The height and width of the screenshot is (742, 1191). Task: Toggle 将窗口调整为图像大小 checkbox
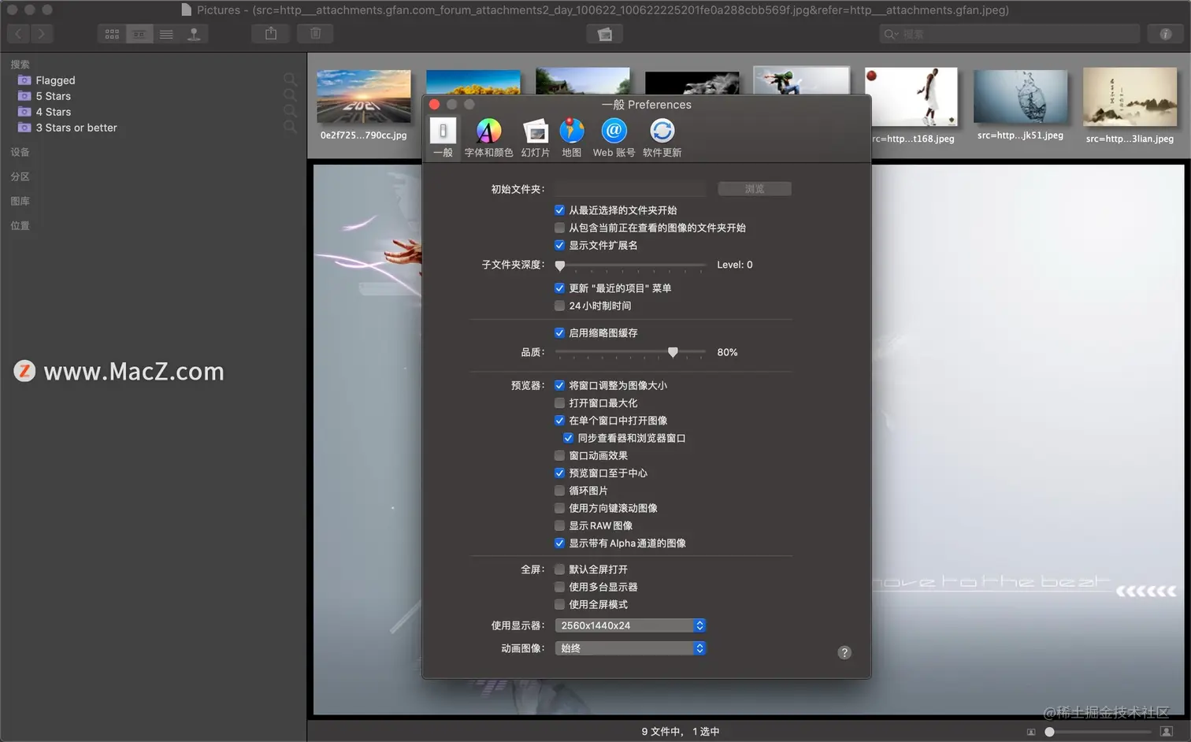click(559, 385)
